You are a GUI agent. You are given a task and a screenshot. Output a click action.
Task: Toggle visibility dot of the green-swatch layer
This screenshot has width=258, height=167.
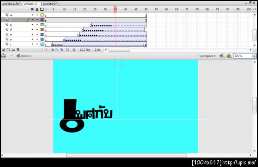32,25
